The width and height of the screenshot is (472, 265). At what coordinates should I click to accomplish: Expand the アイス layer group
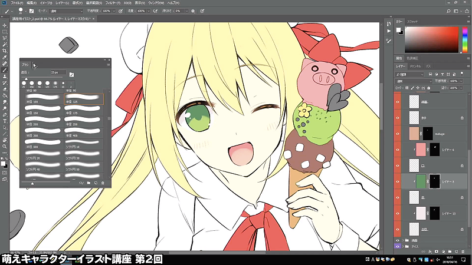click(x=403, y=246)
